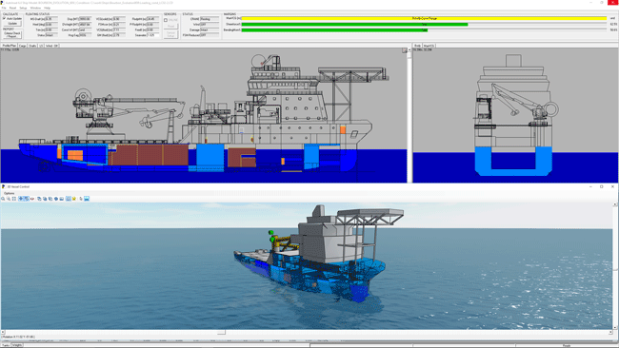
Task: Click the FreeB value field
Action: (153, 29)
